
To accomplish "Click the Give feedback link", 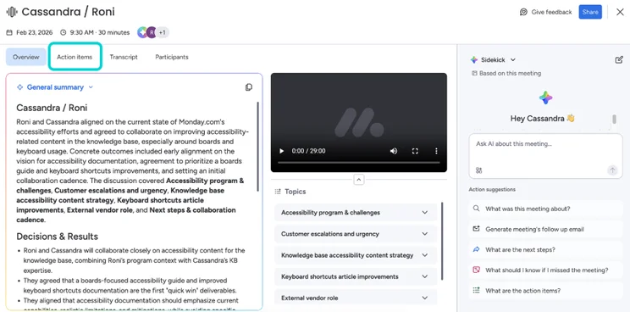I will pos(545,12).
